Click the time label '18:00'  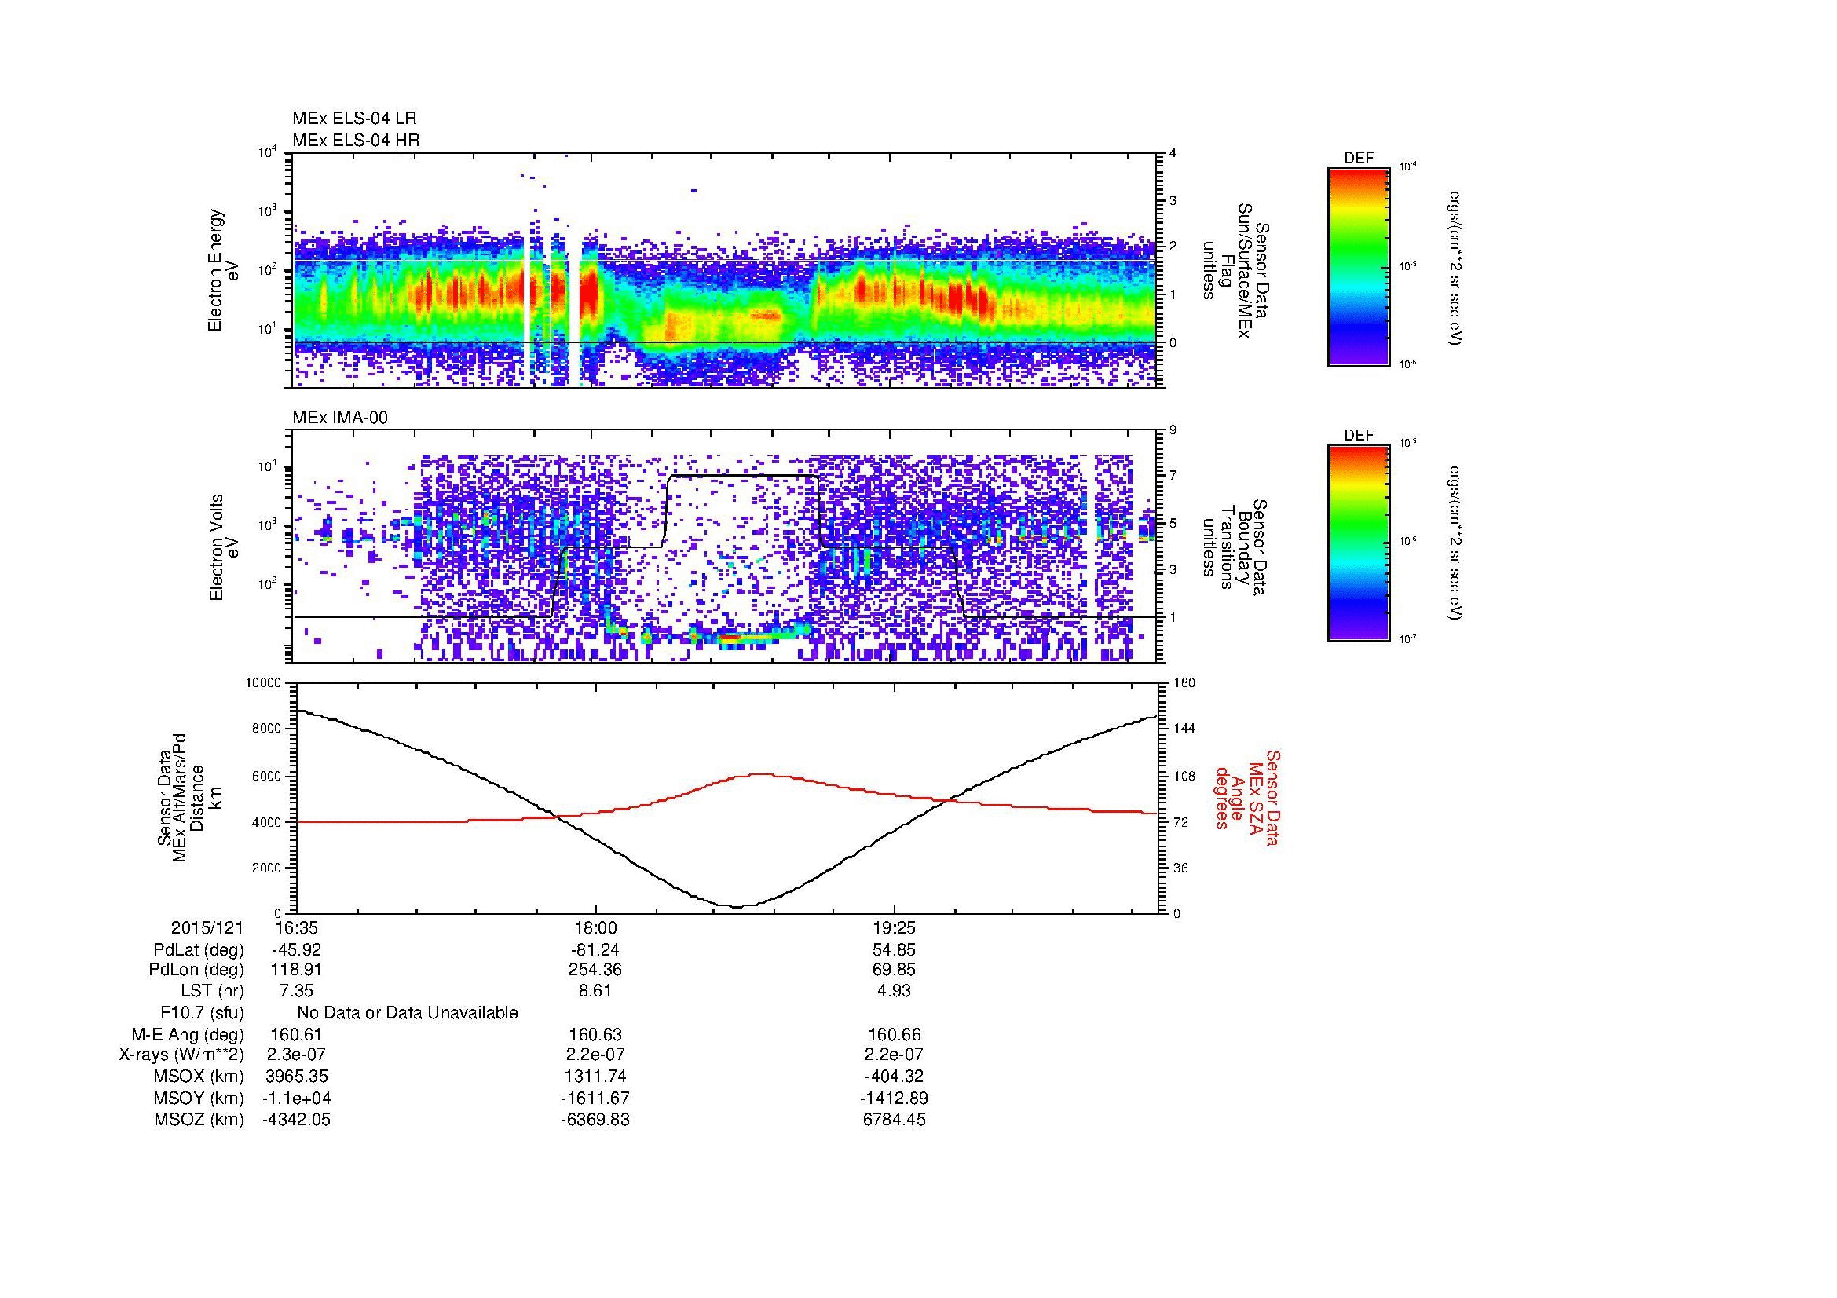[x=595, y=928]
